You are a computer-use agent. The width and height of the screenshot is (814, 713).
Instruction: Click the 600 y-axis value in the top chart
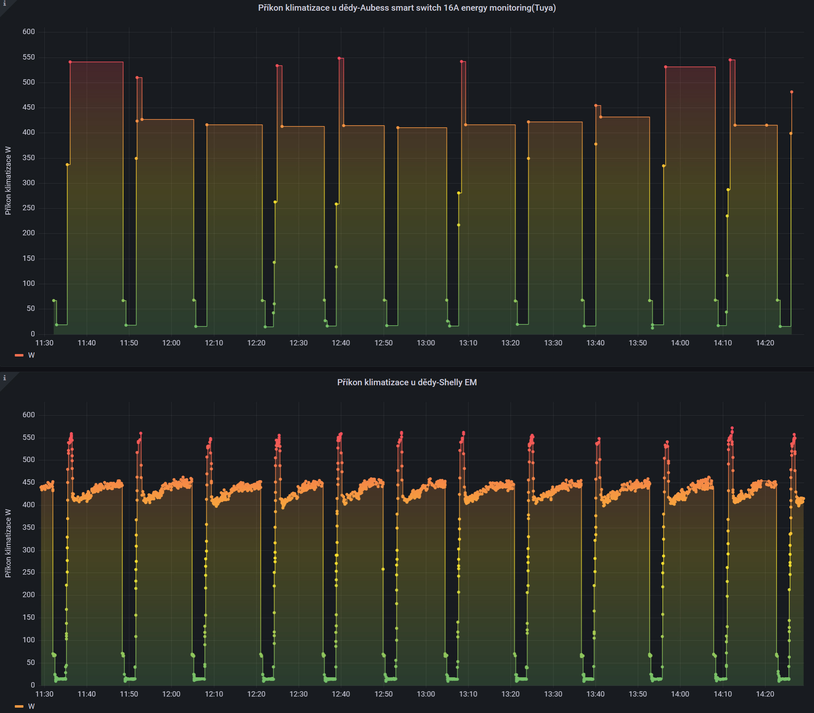(x=29, y=32)
